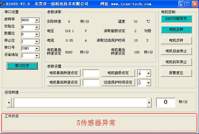
Task: Open the 波特率 9600 dropdown
Action: click(37, 20)
